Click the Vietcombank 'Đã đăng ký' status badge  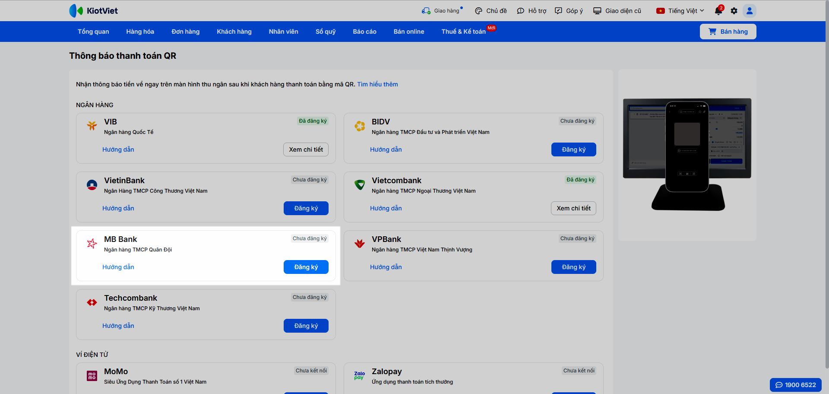tap(581, 180)
